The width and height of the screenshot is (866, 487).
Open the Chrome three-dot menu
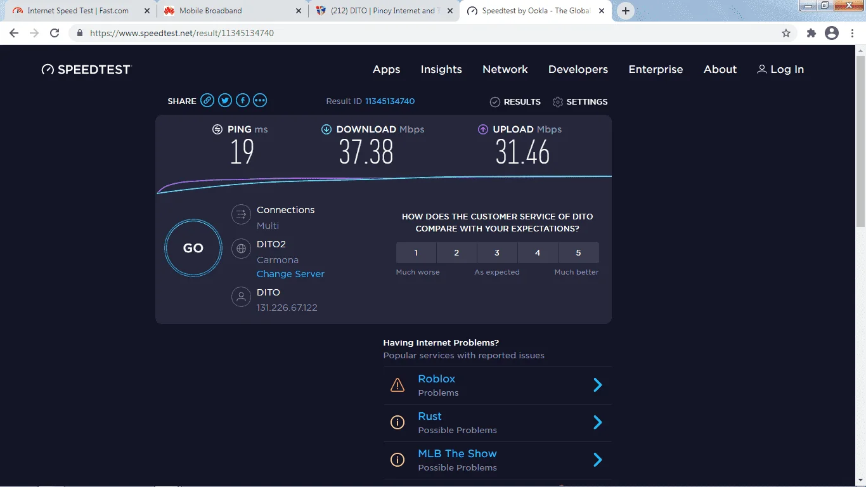(x=853, y=33)
